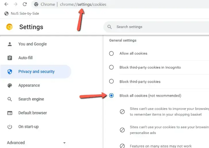Select the Allow all cookies radio button
Image resolution: width=209 pixels, height=148 pixels.
[x=111, y=53]
